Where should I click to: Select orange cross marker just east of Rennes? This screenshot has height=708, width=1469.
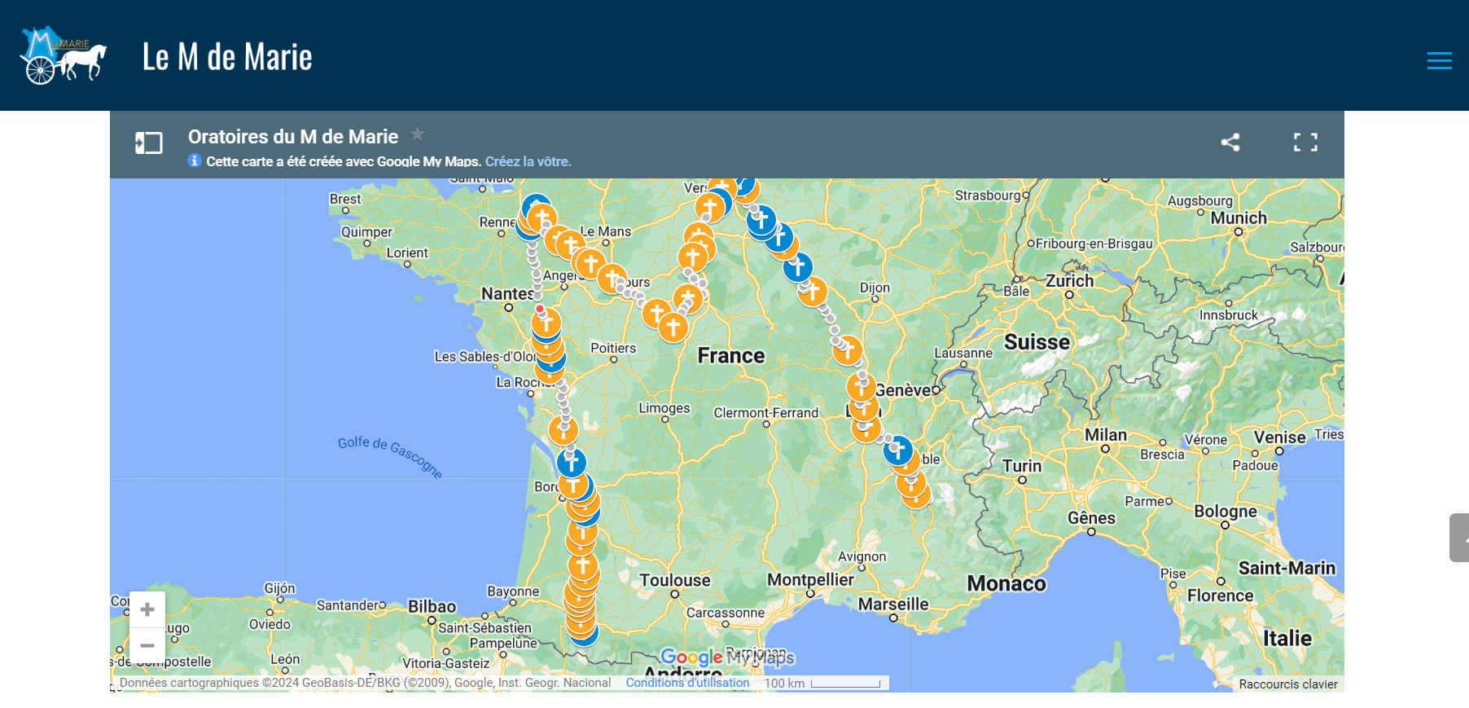pyautogui.click(x=542, y=218)
